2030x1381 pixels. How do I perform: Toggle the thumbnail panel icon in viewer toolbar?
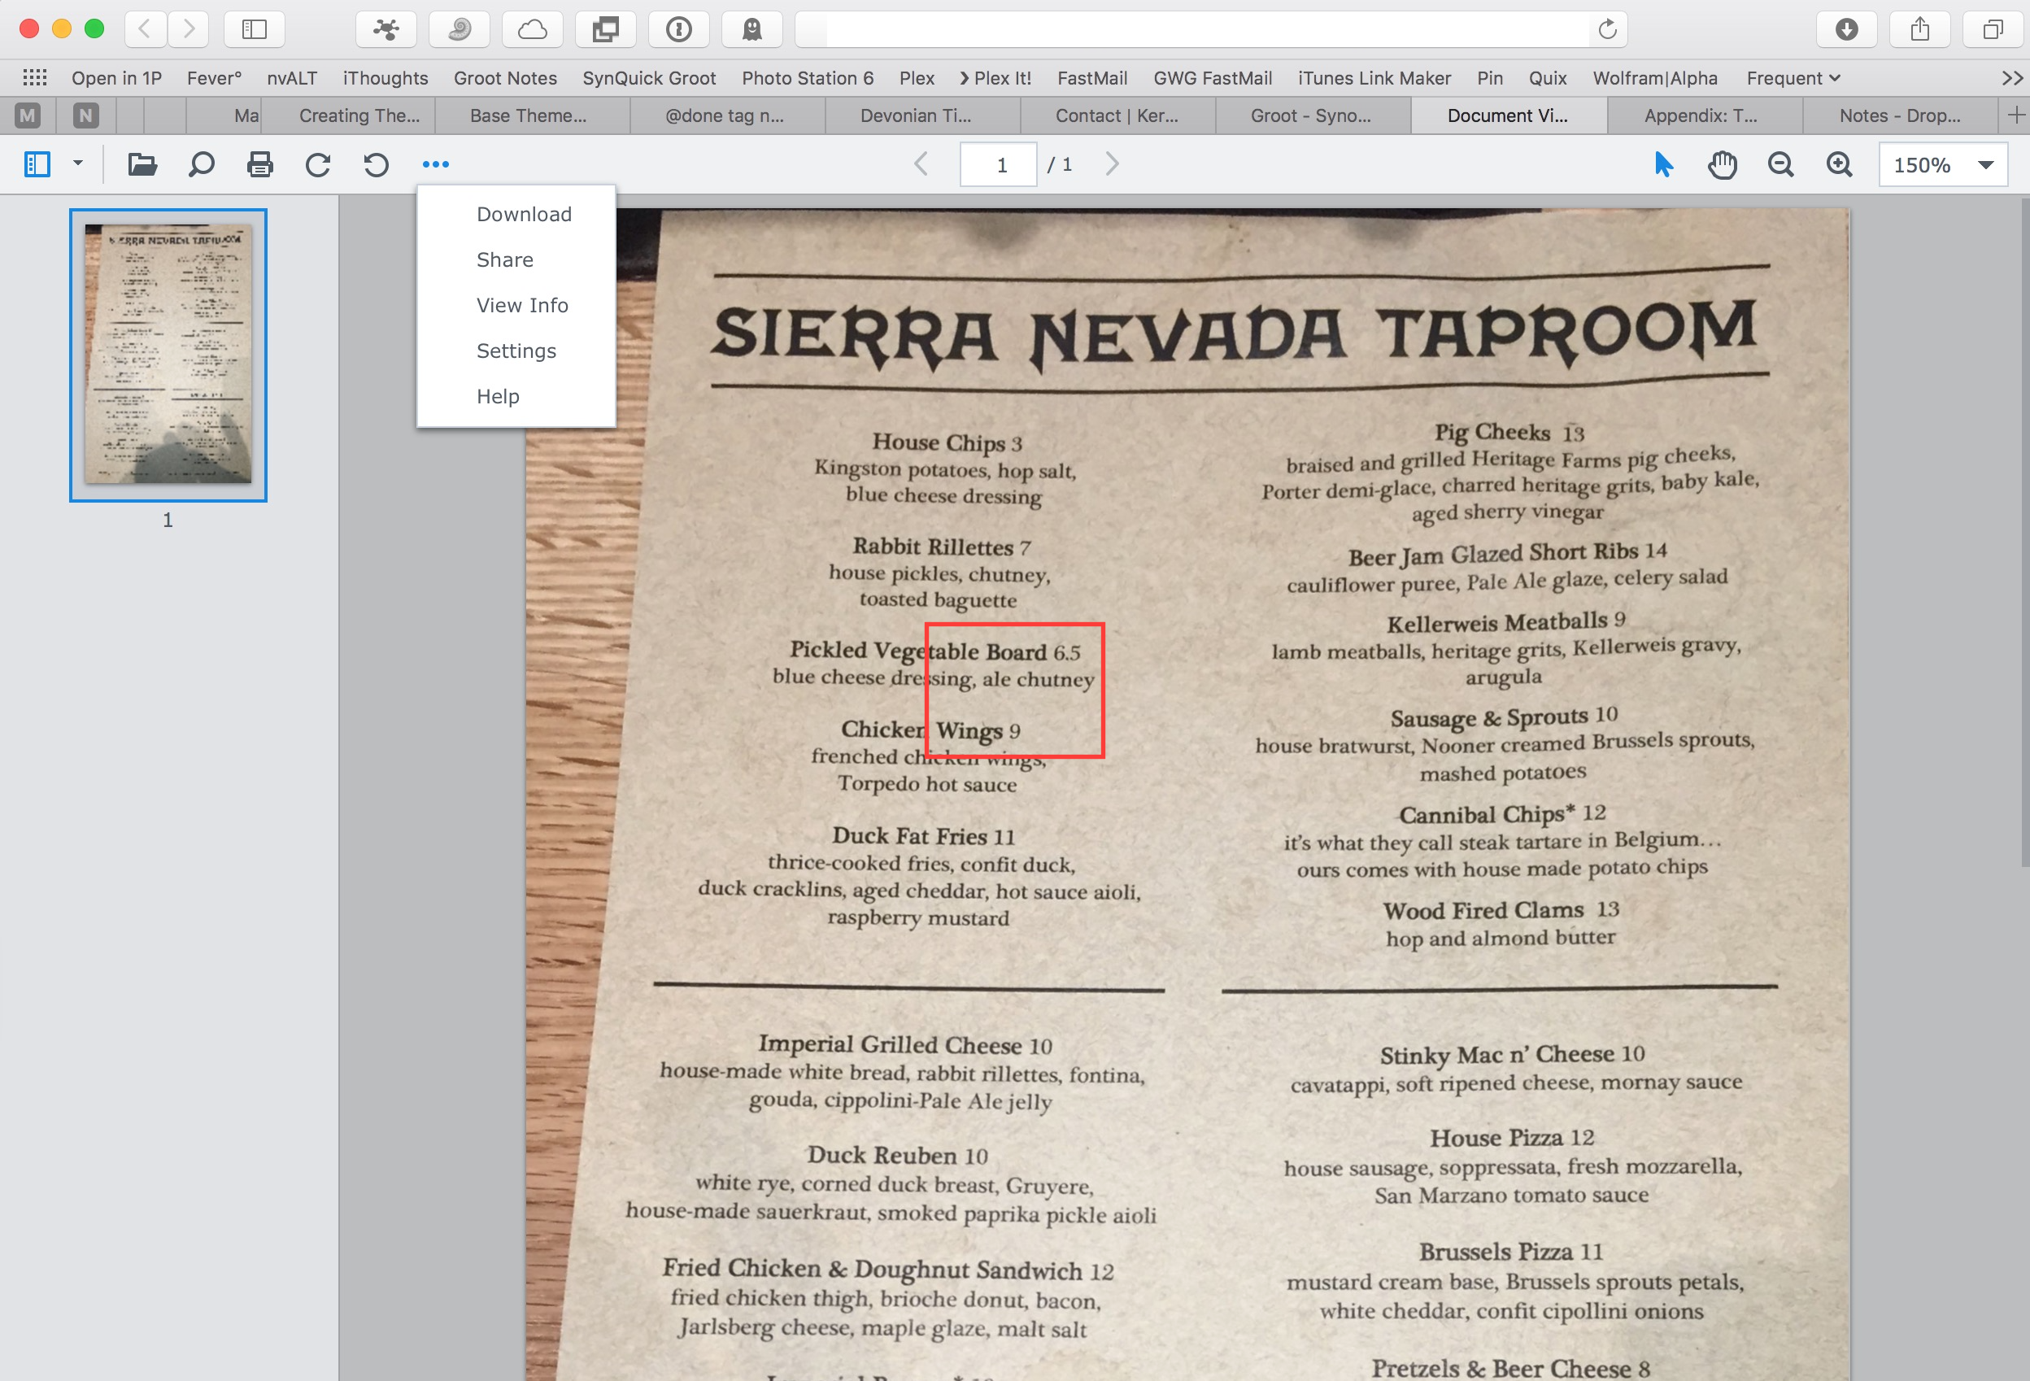point(37,164)
